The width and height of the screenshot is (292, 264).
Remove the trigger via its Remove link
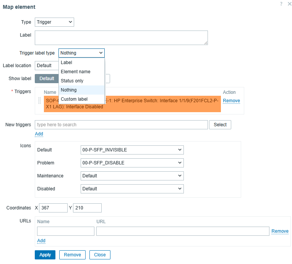pyautogui.click(x=231, y=101)
